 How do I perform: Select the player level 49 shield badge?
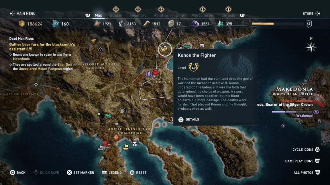309,24
